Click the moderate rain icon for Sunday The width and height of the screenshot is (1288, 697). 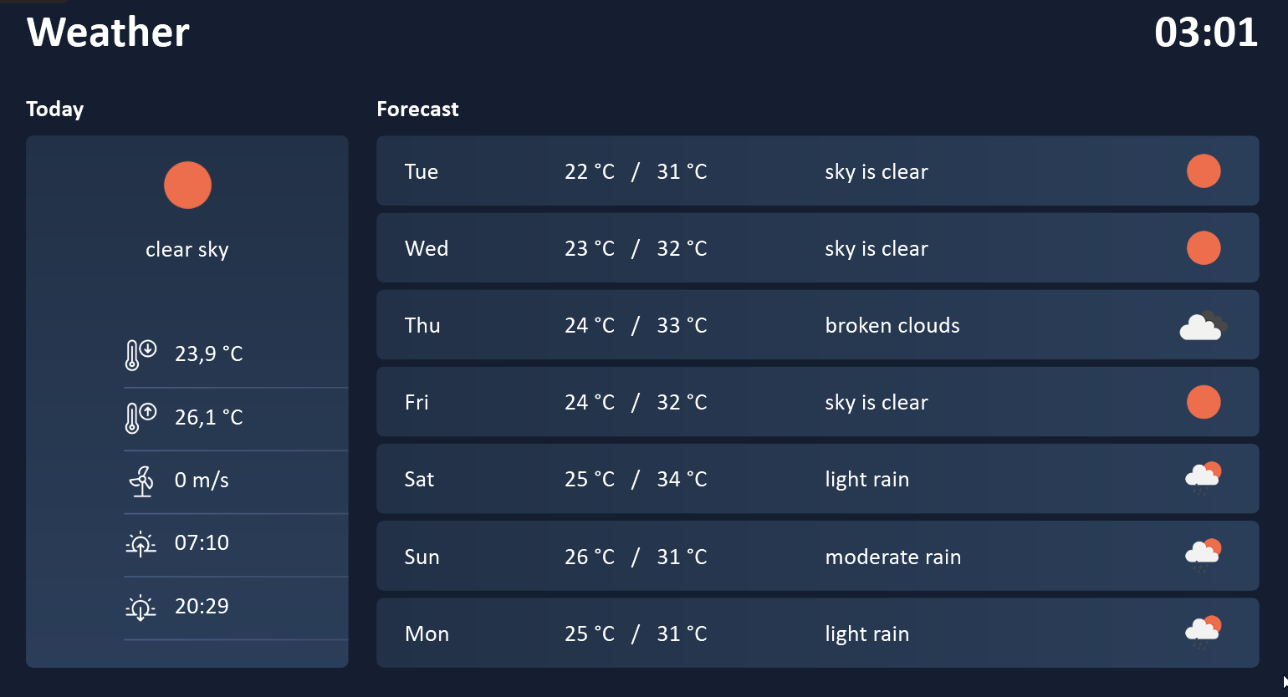[x=1204, y=555]
